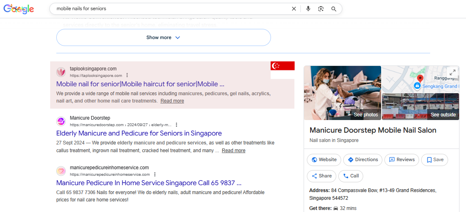Save Manicure Doorstep Mobile Nail Salon
The height and width of the screenshot is (212, 466).
click(434, 160)
